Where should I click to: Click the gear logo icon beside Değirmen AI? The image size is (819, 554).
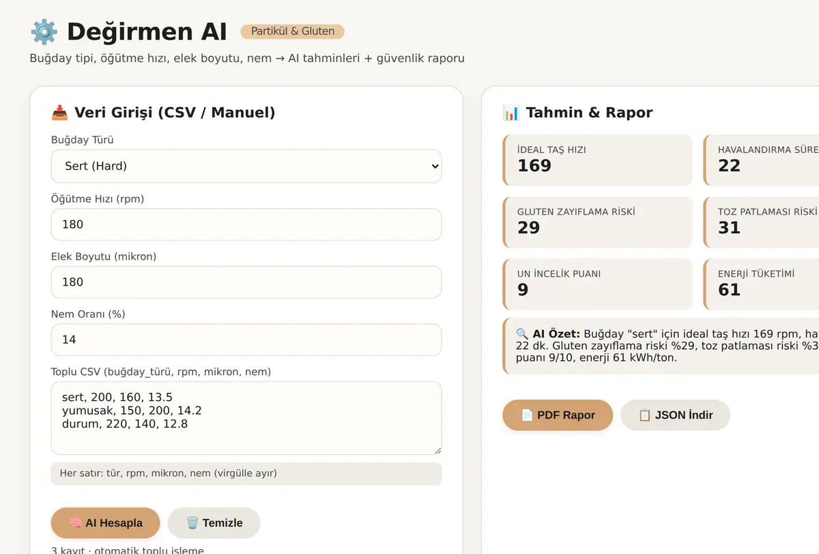coord(44,32)
